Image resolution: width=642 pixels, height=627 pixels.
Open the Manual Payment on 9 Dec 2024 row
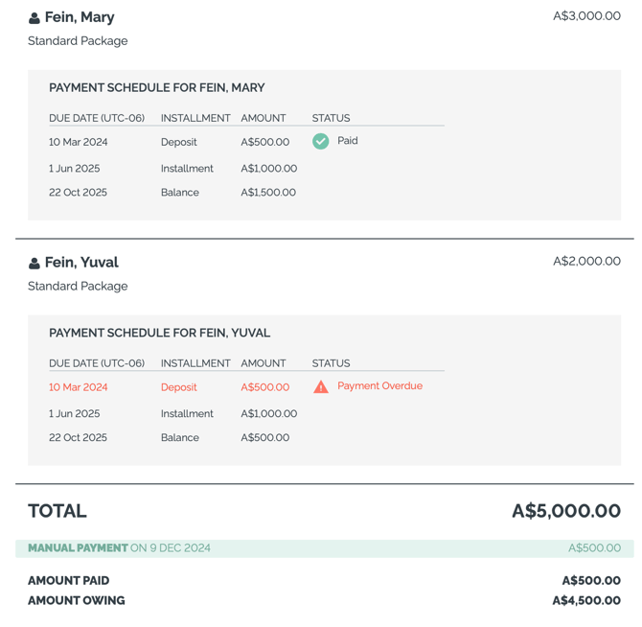click(x=324, y=548)
